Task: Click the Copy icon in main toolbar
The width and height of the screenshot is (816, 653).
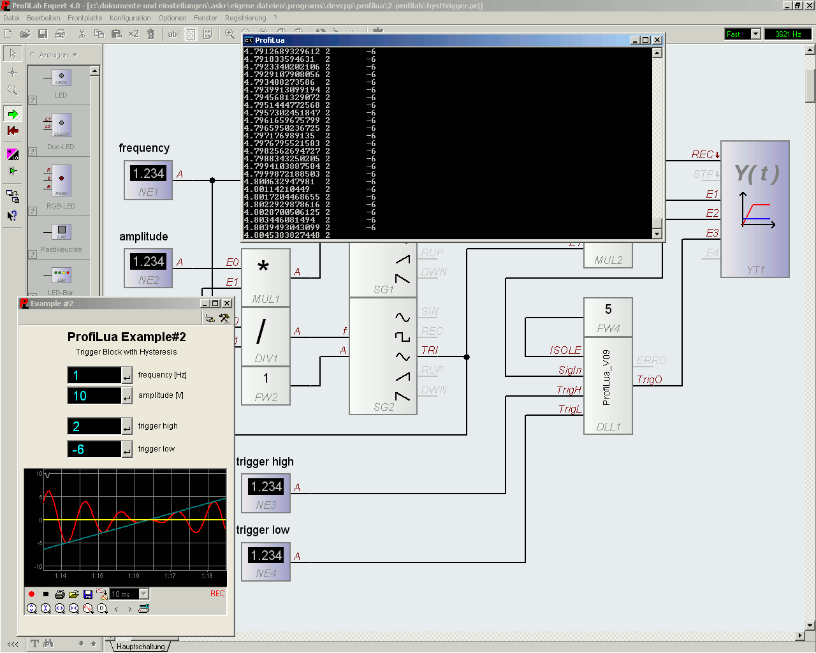Action: 99,34
